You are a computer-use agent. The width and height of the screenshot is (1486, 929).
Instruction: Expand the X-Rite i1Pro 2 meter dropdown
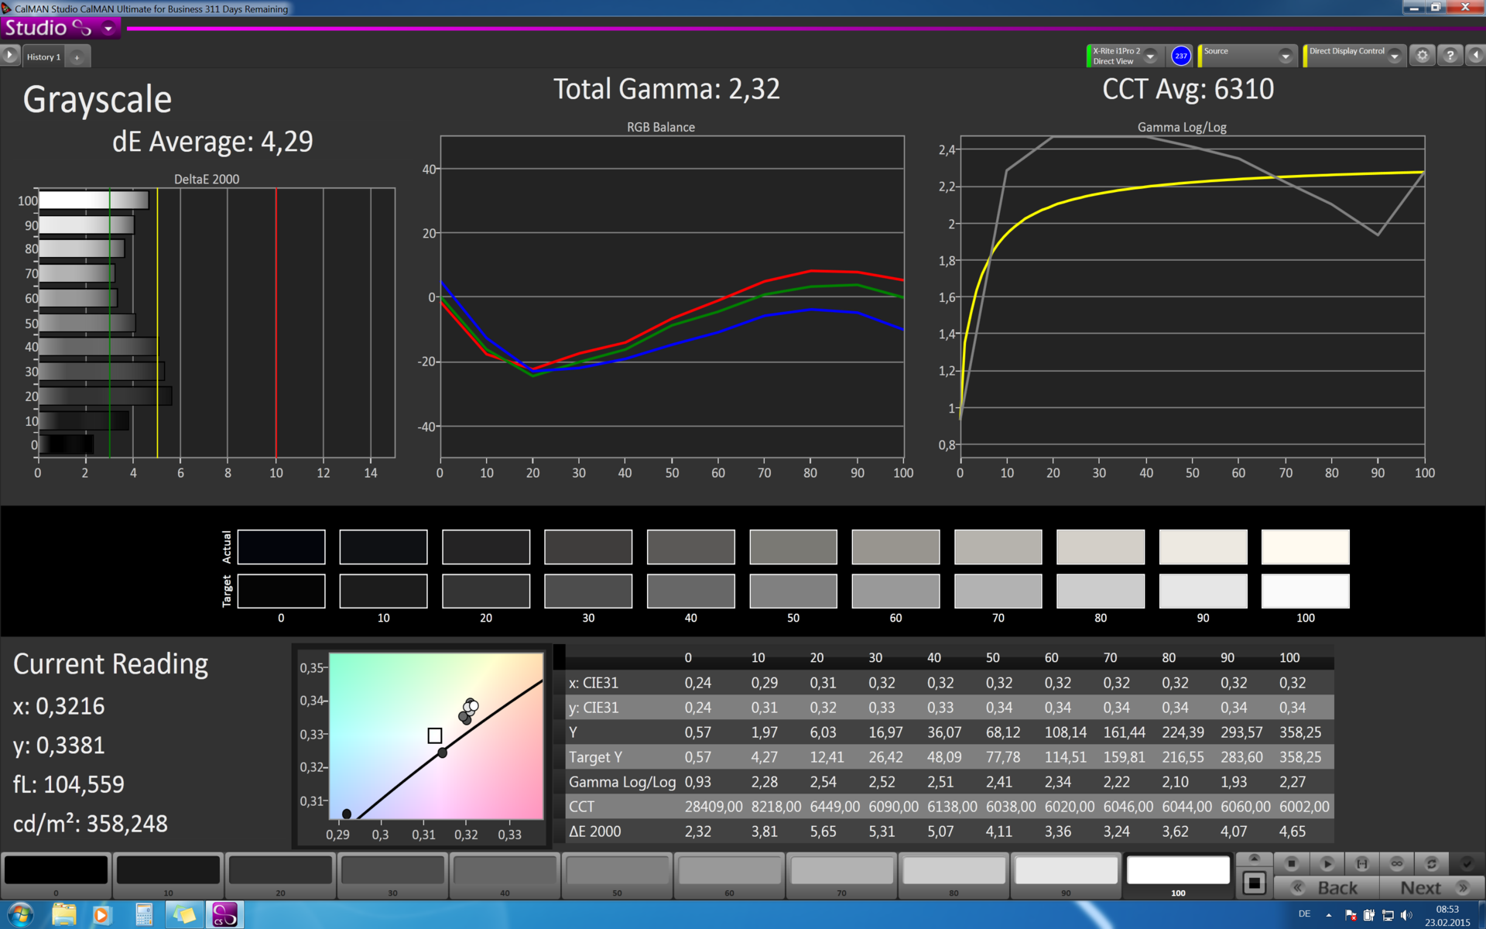click(1151, 56)
